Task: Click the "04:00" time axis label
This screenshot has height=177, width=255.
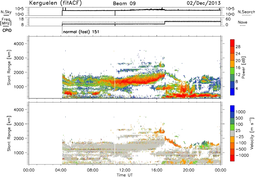Action: click(61, 170)
